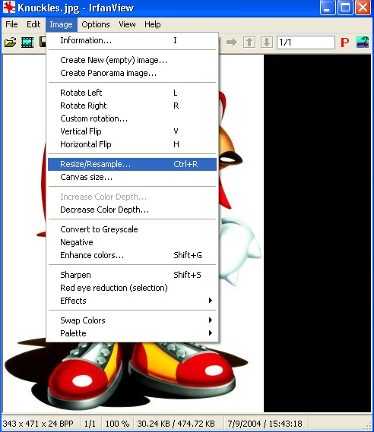Viewport: 374px width, 432px height.
Task: Choose Decrease Color Depth…
Action: tap(132, 210)
